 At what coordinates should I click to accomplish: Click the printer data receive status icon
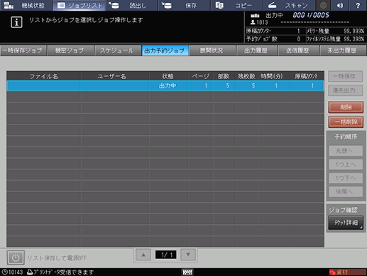click(30, 272)
